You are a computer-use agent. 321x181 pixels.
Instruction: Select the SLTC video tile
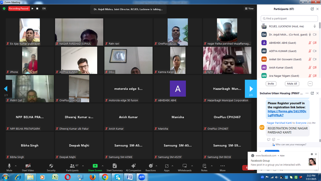pyautogui.click(x=227, y=60)
